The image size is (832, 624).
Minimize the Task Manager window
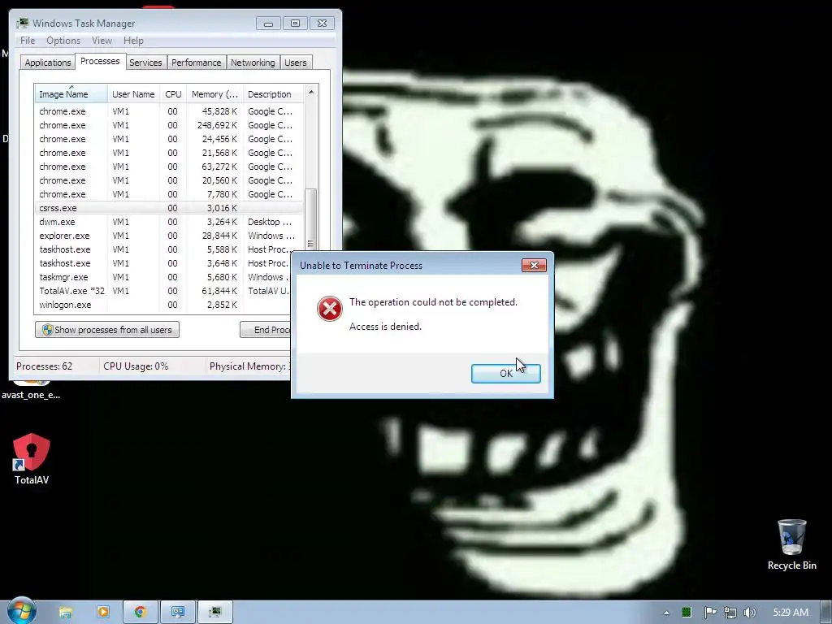tap(268, 24)
